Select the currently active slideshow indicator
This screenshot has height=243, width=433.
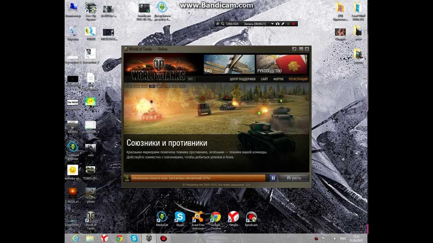[x=152, y=86]
